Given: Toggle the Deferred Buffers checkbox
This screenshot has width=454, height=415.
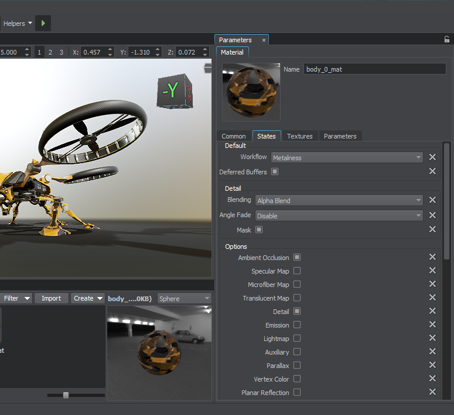Looking at the screenshot, I should click(x=275, y=172).
